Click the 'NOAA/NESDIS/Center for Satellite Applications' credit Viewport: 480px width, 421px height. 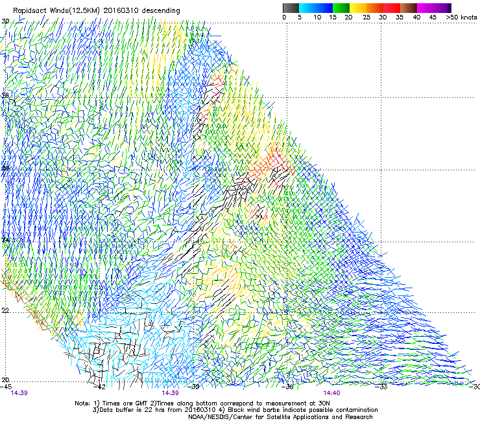280,416
